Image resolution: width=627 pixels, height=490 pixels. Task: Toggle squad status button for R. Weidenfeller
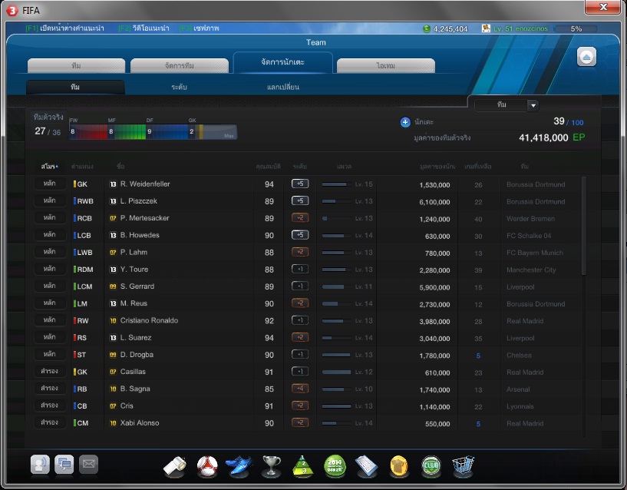50,184
